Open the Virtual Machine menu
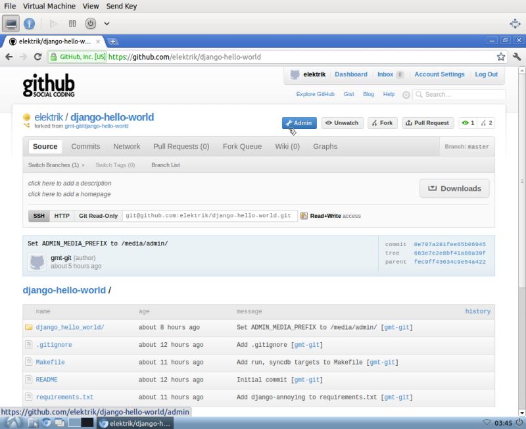The height and width of the screenshot is (429, 526). (50, 6)
